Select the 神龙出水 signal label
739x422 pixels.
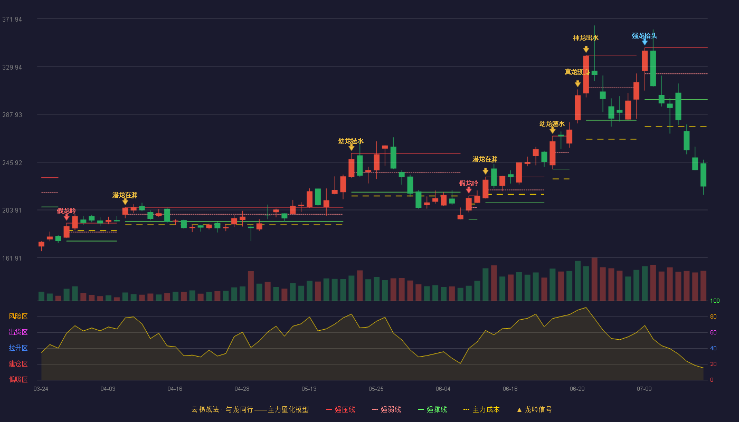tap(586, 38)
